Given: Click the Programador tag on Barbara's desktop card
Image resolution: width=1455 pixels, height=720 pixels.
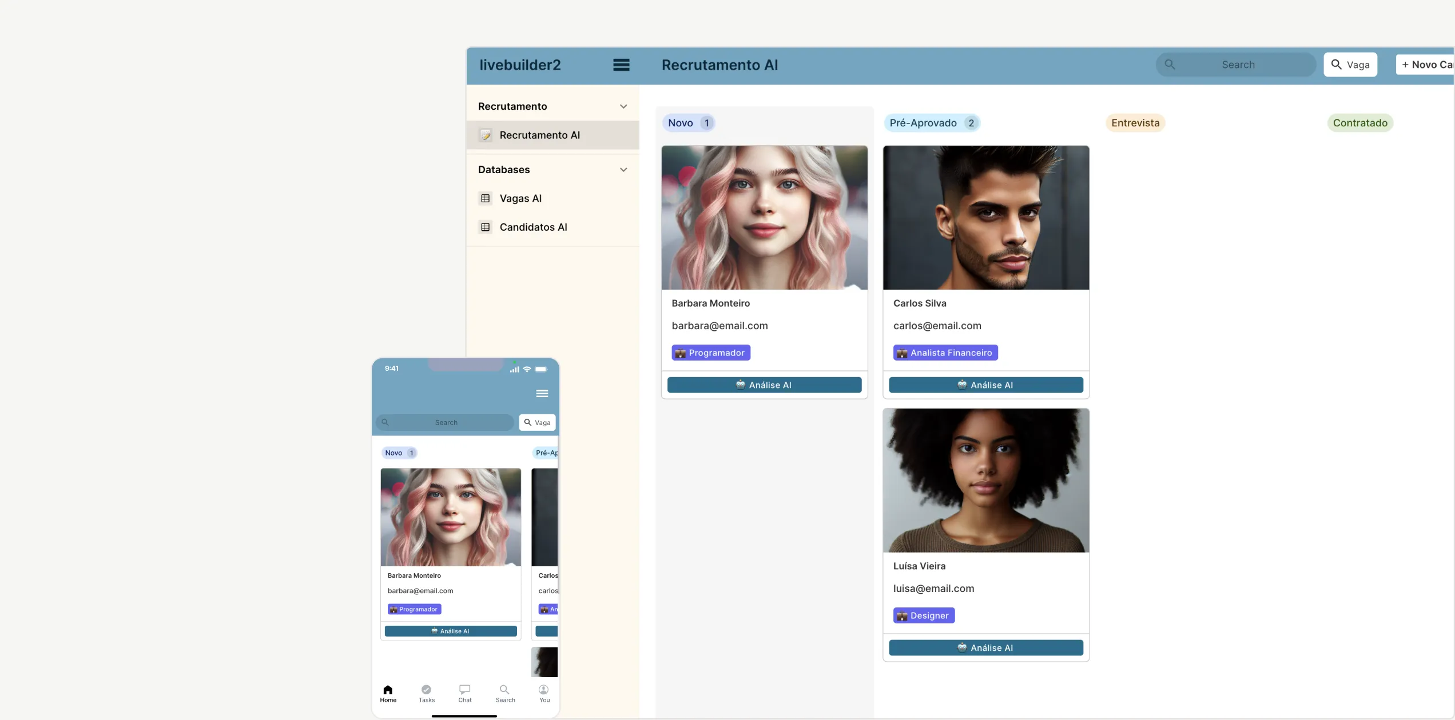Looking at the screenshot, I should (711, 353).
